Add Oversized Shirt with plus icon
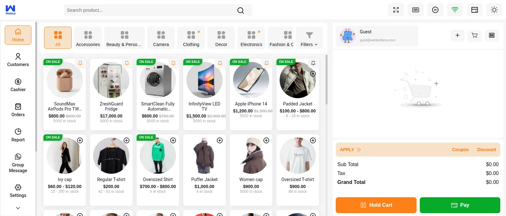506x216 pixels. coord(173,140)
